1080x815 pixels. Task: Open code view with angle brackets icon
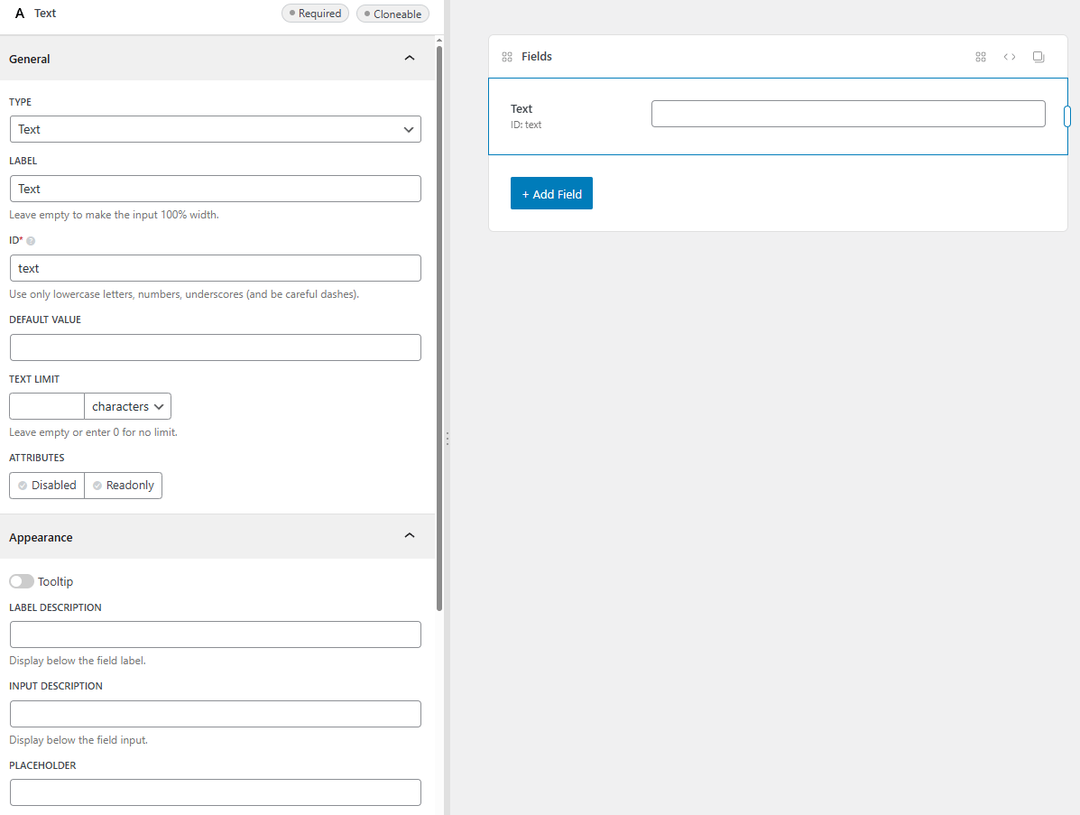(x=1010, y=57)
